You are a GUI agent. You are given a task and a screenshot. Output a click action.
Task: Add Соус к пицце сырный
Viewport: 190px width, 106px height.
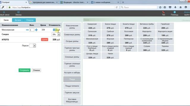(x=129, y=48)
